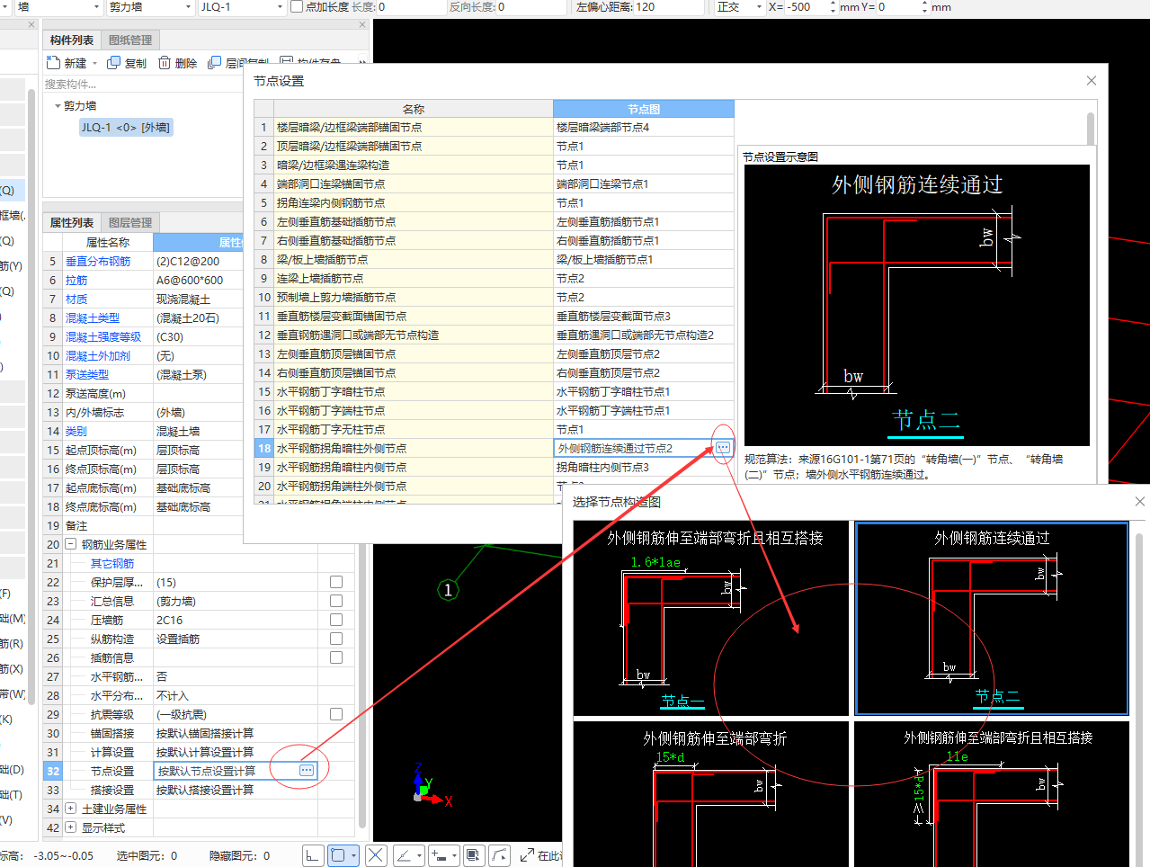This screenshot has height=867, width=1150.
Task: Click scrollbar of 节点设置 dialog
Action: (1091, 130)
